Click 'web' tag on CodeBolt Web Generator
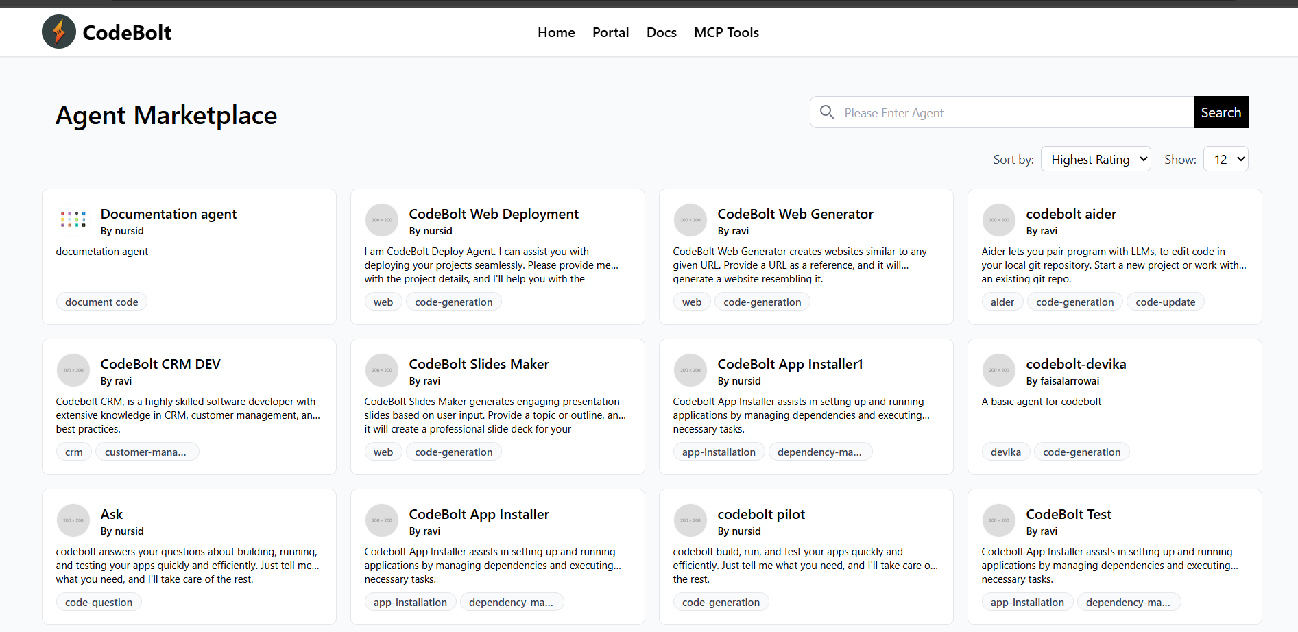This screenshot has width=1298, height=632. [692, 302]
